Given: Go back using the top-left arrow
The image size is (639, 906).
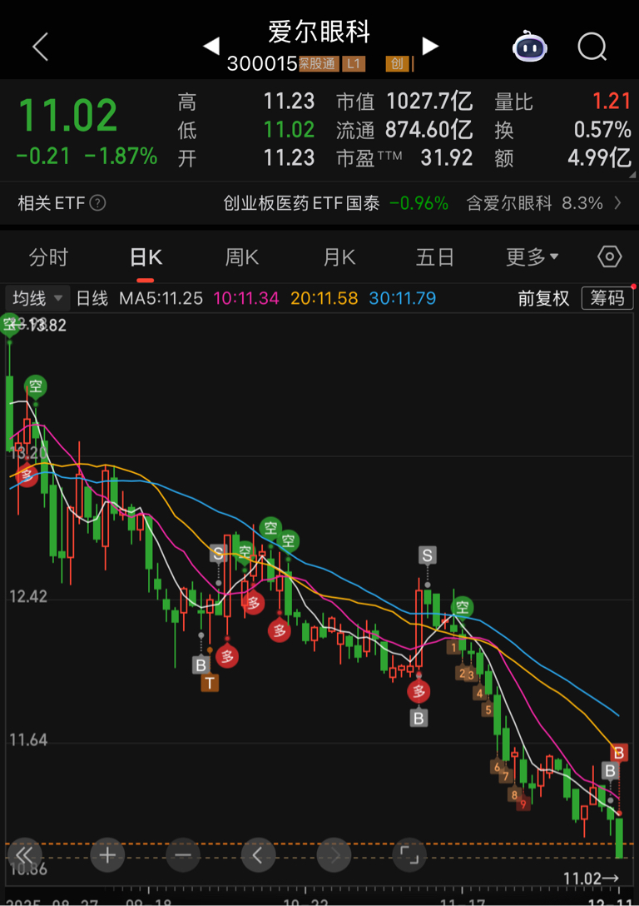Looking at the screenshot, I should click(41, 47).
